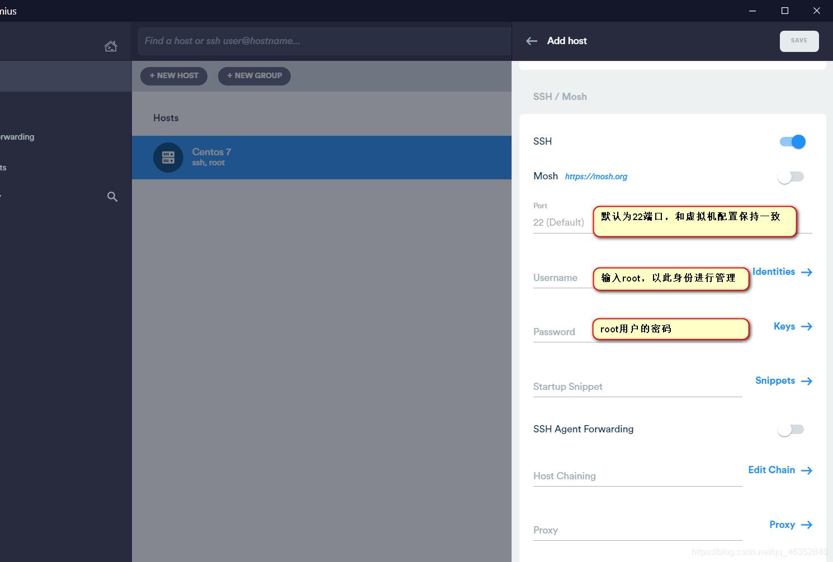
Task: Click the Host Chaining field
Action: [637, 476]
